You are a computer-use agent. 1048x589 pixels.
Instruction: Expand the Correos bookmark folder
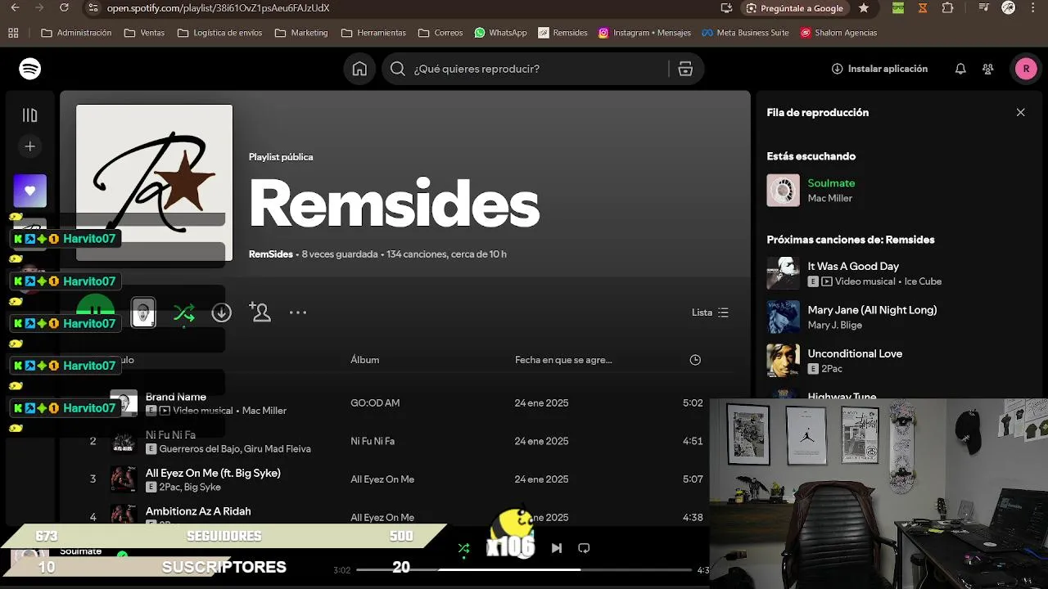point(440,33)
